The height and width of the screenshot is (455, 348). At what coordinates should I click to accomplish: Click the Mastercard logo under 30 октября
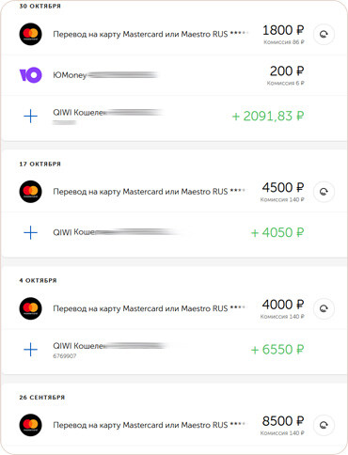pyautogui.click(x=30, y=34)
